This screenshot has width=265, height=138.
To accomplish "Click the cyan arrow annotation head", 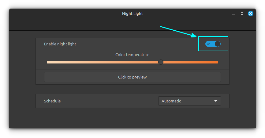I will click(x=194, y=35).
